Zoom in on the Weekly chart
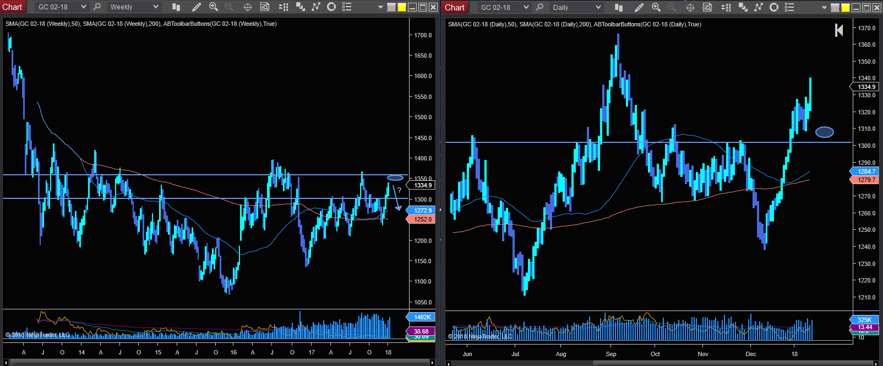This screenshot has height=366, width=883. [x=214, y=7]
